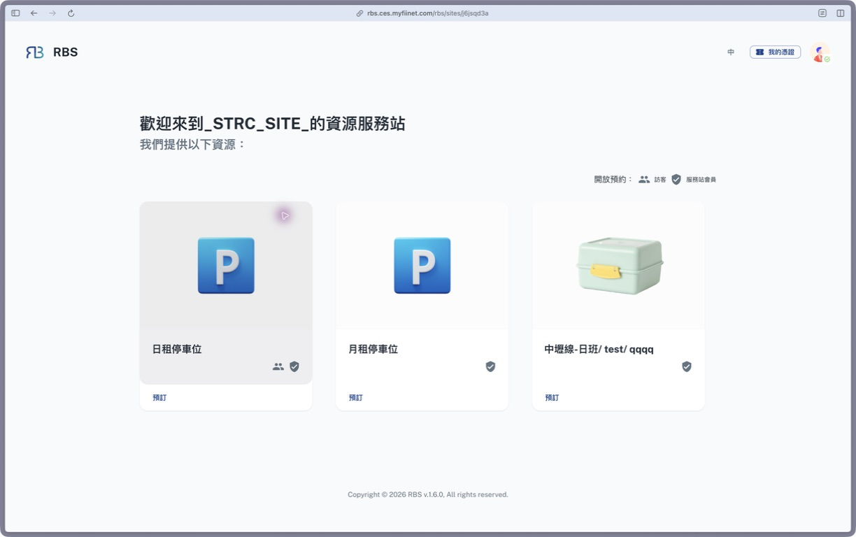Open the user avatar profile menu
This screenshot has width=856, height=537.
(820, 52)
